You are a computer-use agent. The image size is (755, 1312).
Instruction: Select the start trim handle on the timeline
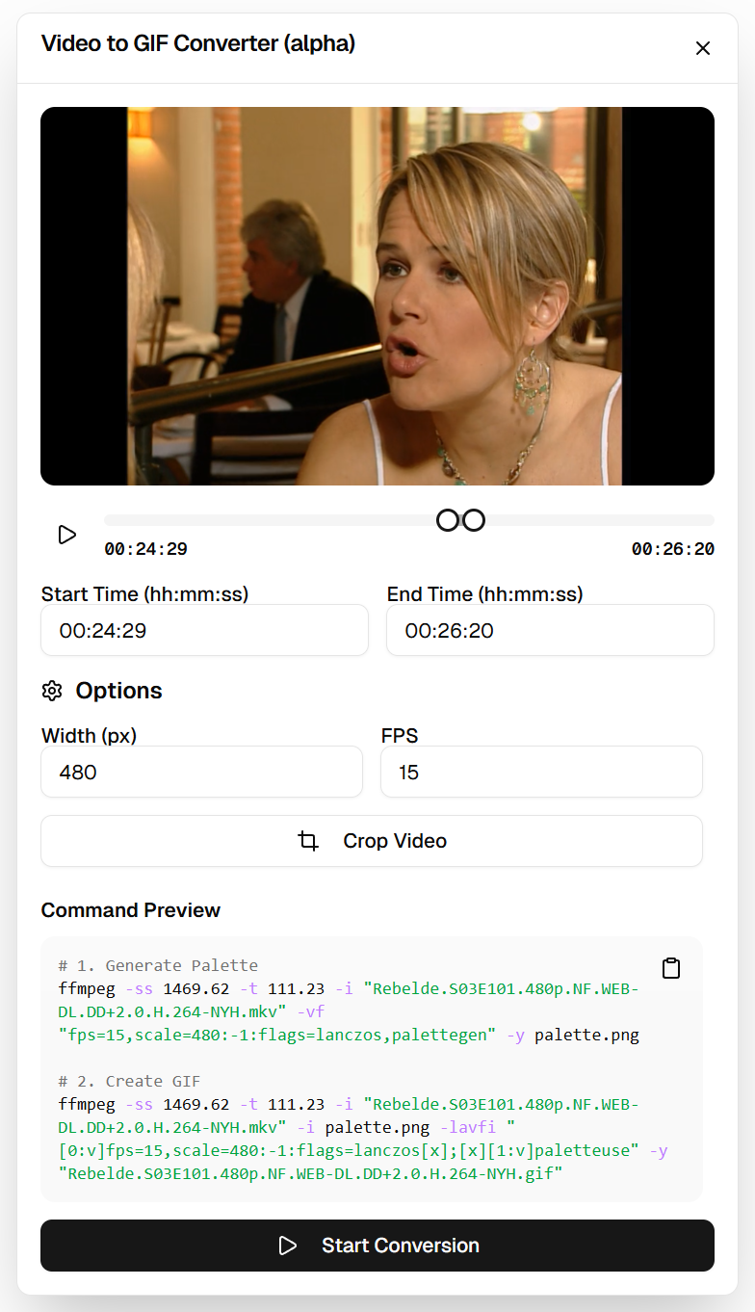(448, 520)
